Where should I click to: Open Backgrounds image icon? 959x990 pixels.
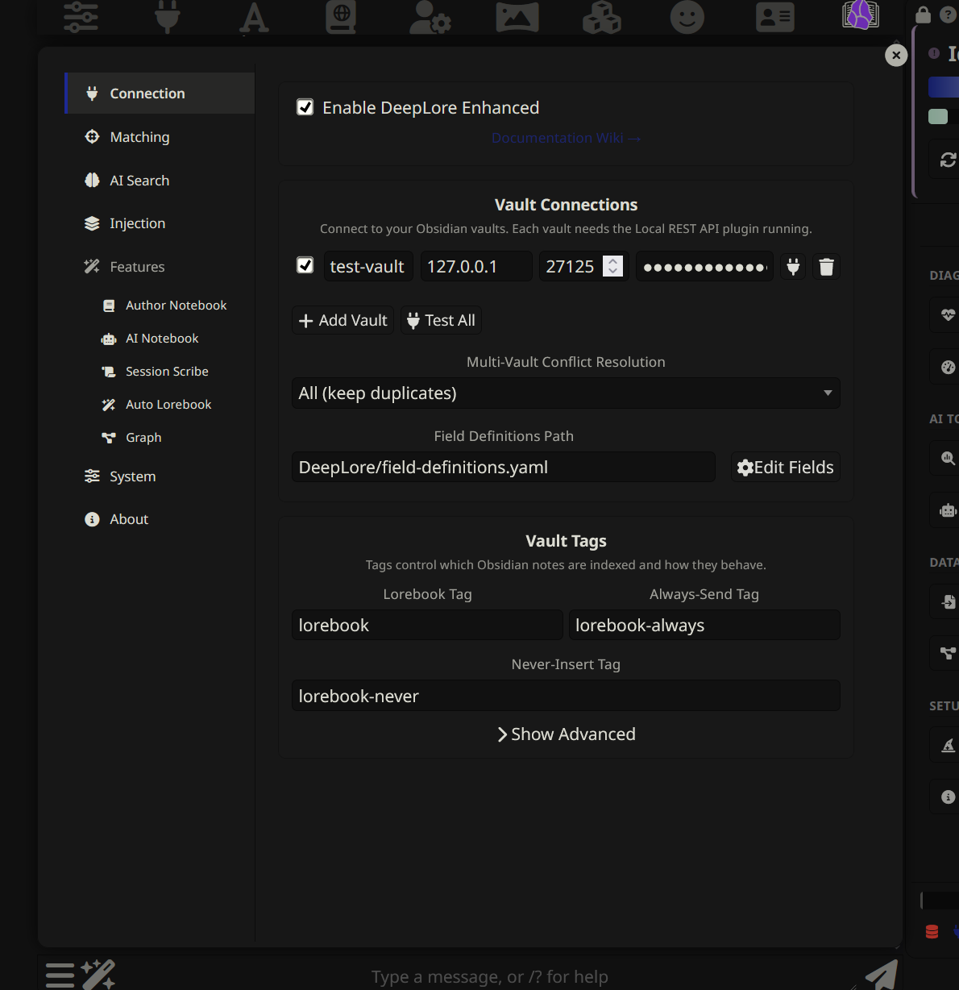pos(517,17)
